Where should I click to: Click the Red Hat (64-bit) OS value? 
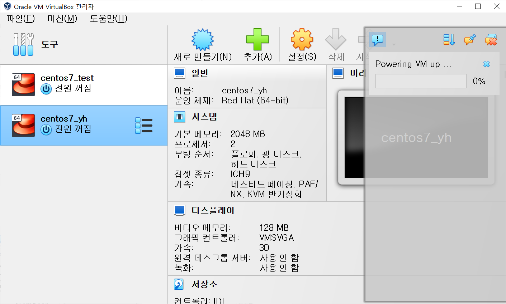[255, 100]
